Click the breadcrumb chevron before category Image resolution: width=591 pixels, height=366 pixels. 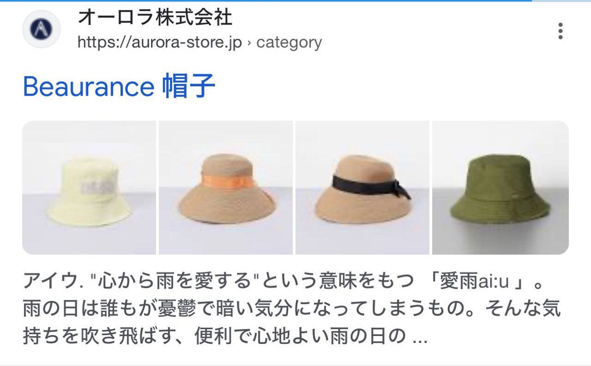pos(249,42)
